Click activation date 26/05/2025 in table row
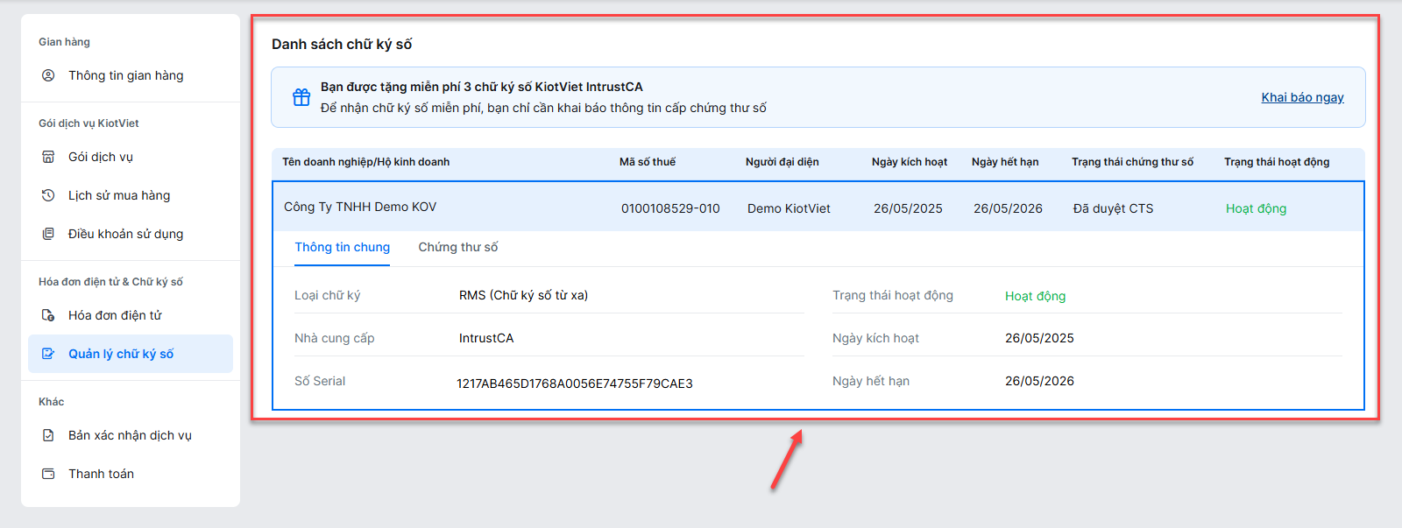The width and height of the screenshot is (1402, 528). (908, 208)
